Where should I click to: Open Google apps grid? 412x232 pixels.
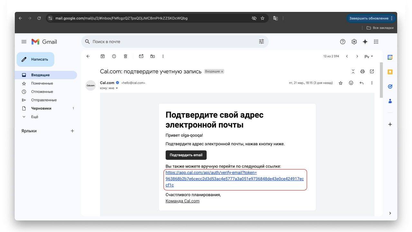[x=376, y=42]
